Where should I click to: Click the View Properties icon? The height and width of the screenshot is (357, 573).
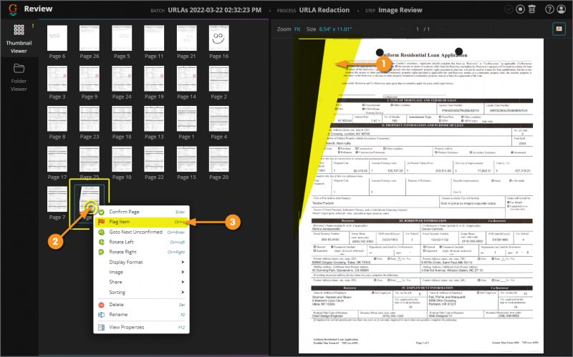pos(102,327)
